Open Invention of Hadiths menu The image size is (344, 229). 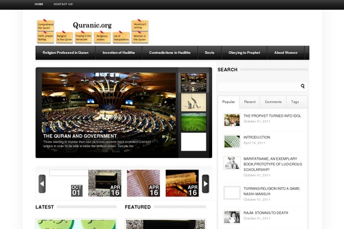click(119, 53)
